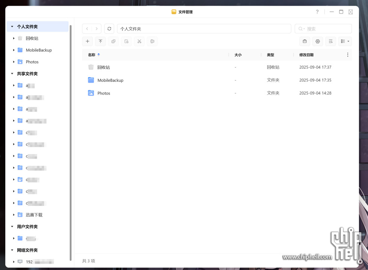Click the 共 3 项 status text
The width and height of the screenshot is (368, 270).
(89, 261)
